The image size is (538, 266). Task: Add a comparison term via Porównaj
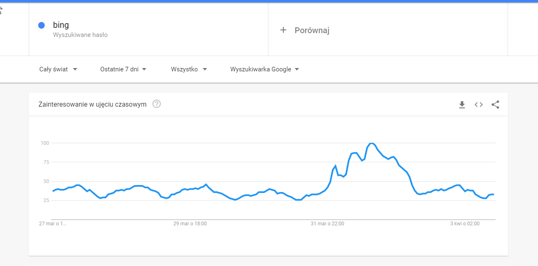[x=312, y=30]
